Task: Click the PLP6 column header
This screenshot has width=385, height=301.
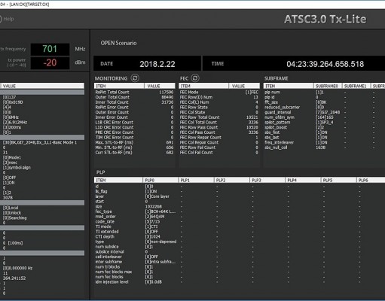Action: 371,180
